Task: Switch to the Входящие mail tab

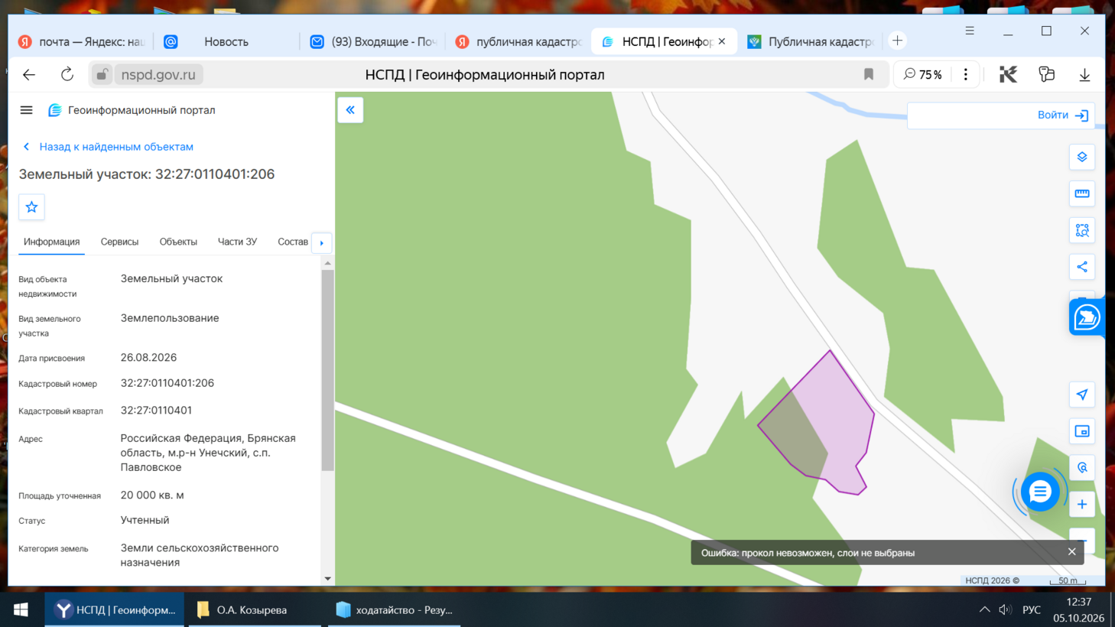Action: tap(372, 42)
